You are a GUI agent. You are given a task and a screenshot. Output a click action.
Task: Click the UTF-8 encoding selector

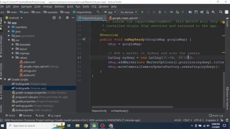click(199, 120)
